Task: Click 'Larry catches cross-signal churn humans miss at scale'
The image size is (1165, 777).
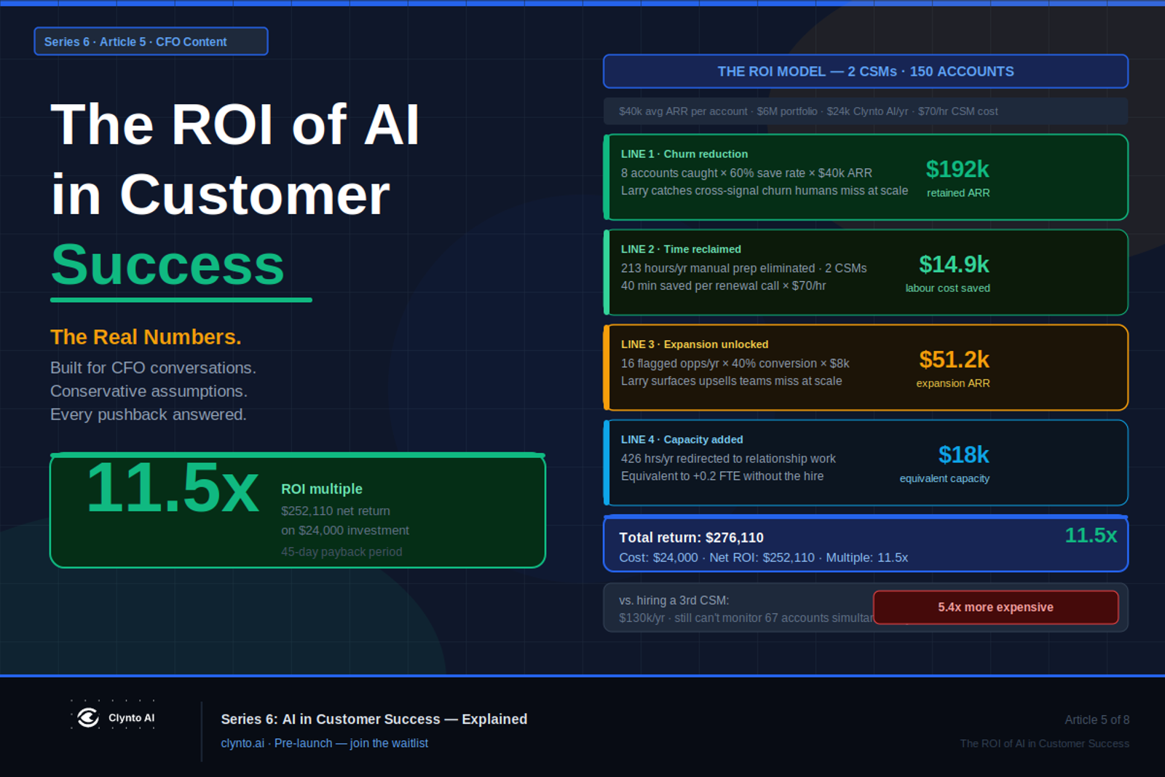Action: tap(765, 191)
